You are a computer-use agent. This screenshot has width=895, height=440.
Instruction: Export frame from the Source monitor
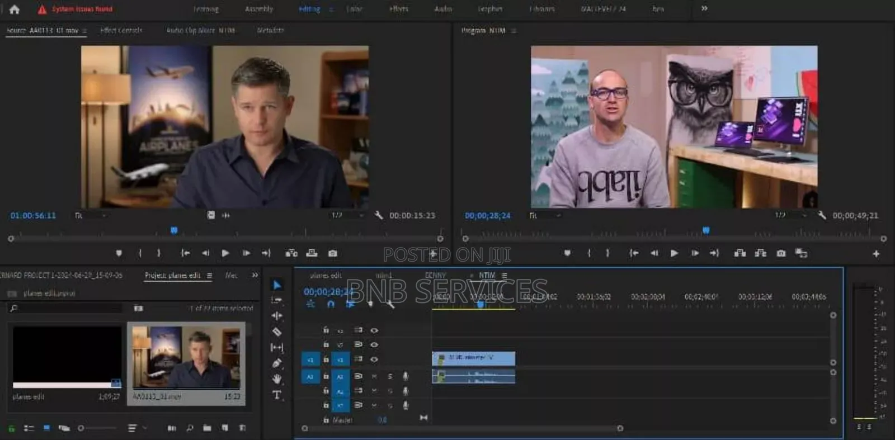[x=333, y=253]
